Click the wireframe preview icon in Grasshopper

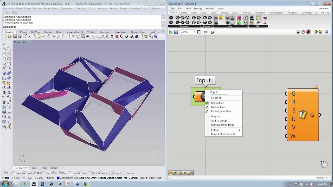(x=303, y=32)
